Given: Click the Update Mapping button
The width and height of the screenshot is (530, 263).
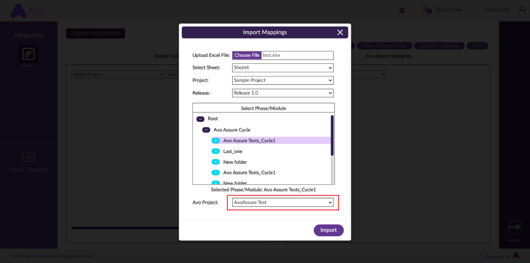Looking at the screenshot, I should [x=439, y=46].
